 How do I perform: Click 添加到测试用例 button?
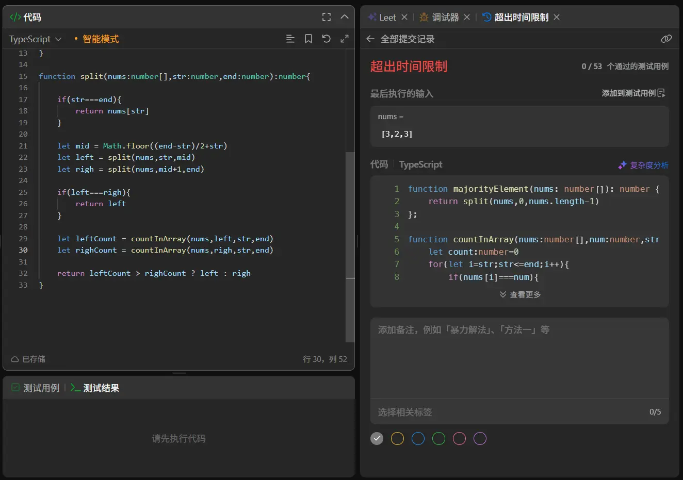[633, 93]
